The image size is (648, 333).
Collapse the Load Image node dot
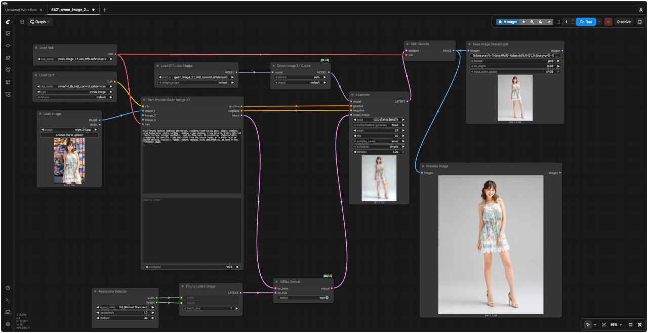pyautogui.click(x=40, y=114)
